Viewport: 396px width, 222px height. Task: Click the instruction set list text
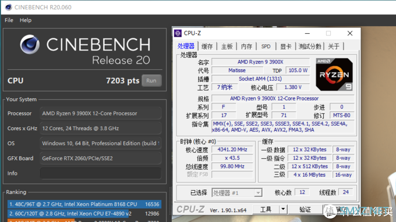coord(283,127)
